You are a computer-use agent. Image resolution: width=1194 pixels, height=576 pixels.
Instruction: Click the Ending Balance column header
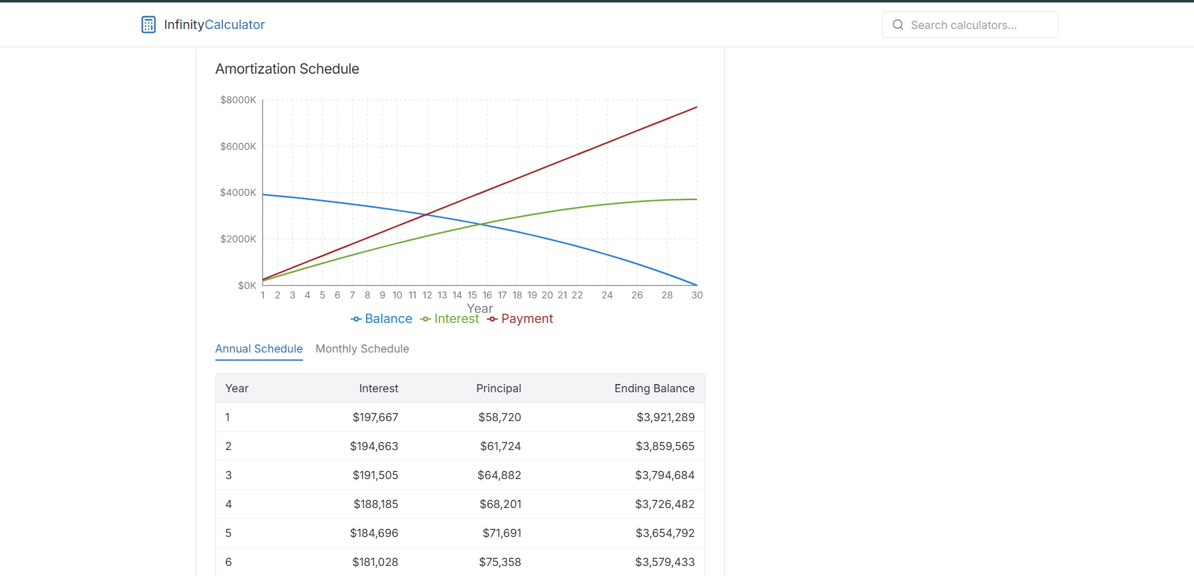tap(654, 388)
